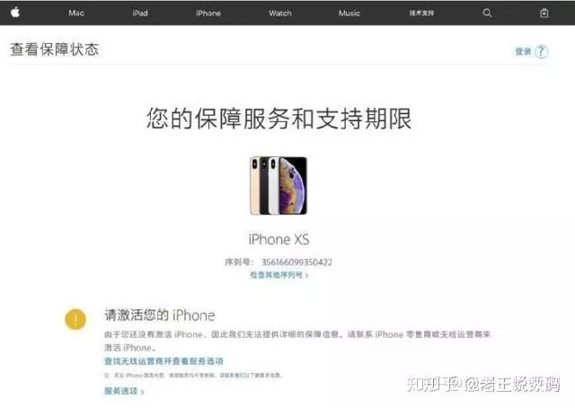Click the iPhone XS model name

(279, 239)
